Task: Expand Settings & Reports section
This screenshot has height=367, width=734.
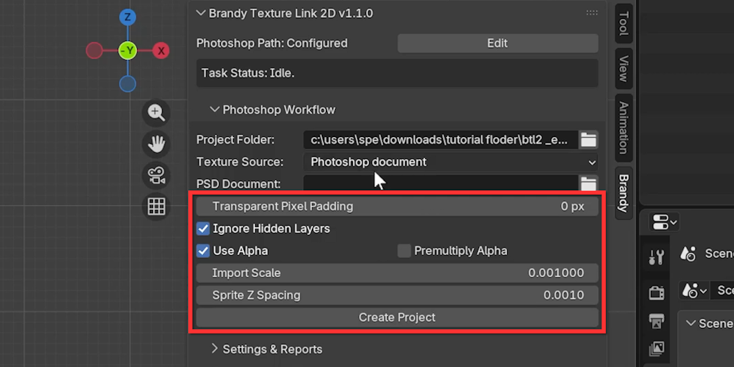Action: 267,349
